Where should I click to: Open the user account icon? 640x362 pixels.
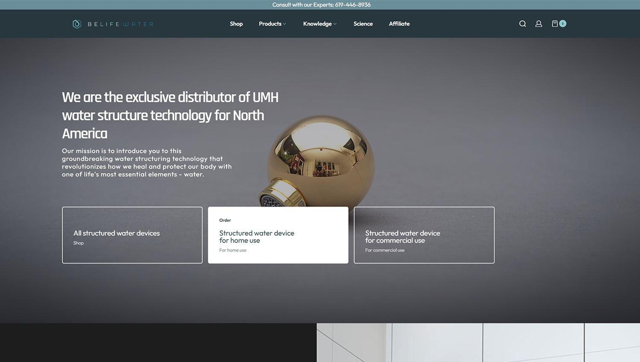click(x=538, y=24)
